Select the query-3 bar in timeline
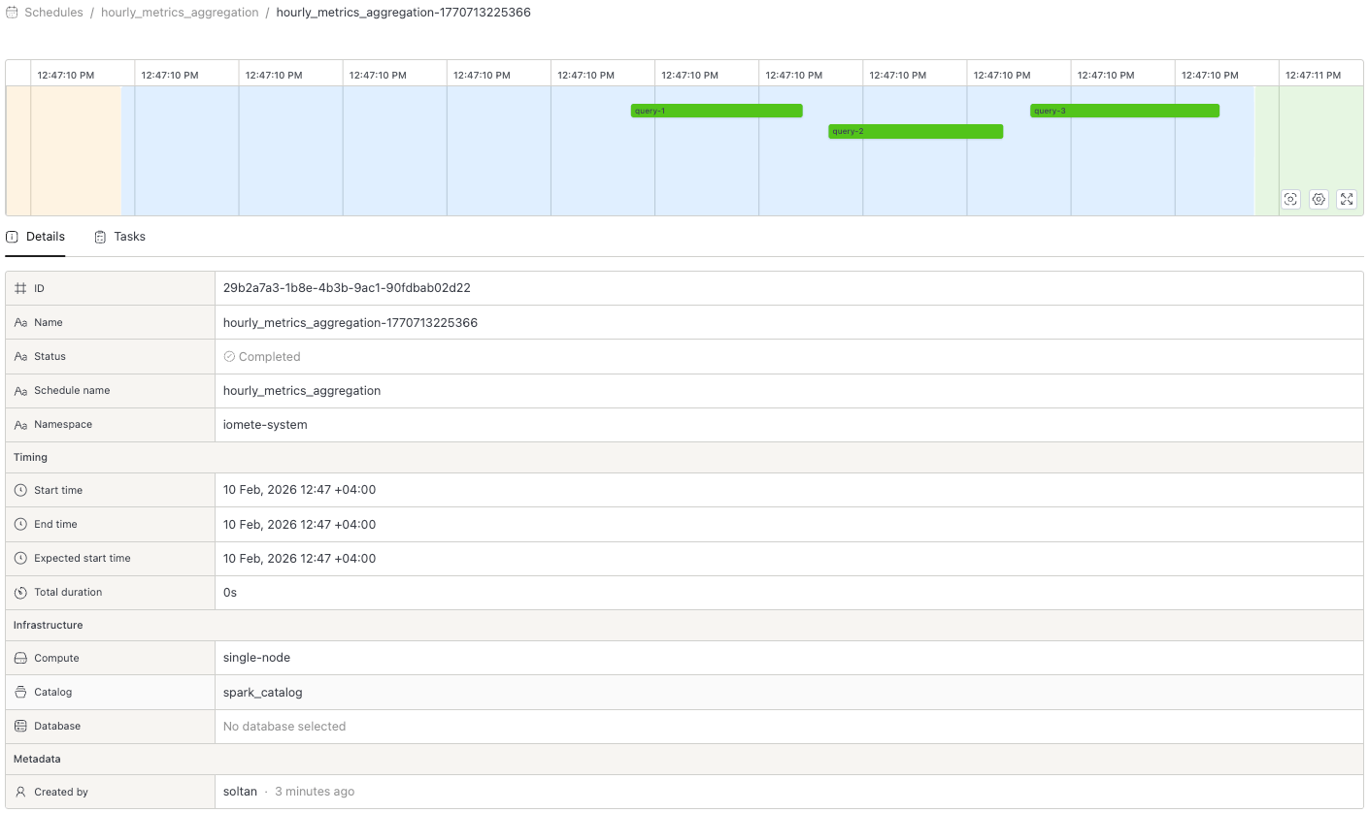Image resolution: width=1369 pixels, height=813 pixels. (x=1124, y=111)
